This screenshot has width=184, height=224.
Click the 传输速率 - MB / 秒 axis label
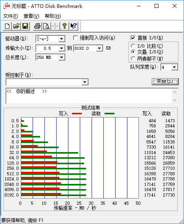point(75,208)
